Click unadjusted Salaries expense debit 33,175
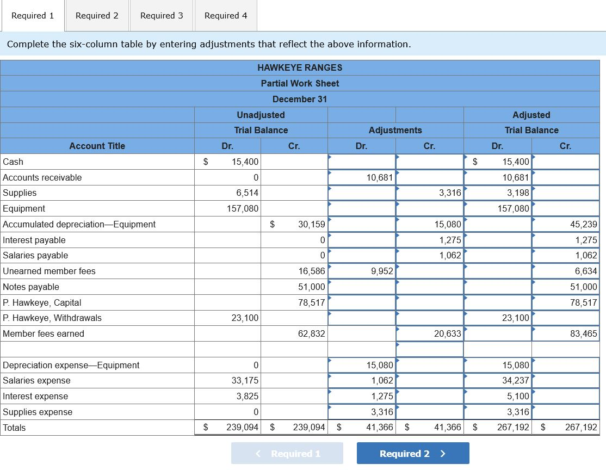The width and height of the screenshot is (606, 470). click(227, 381)
